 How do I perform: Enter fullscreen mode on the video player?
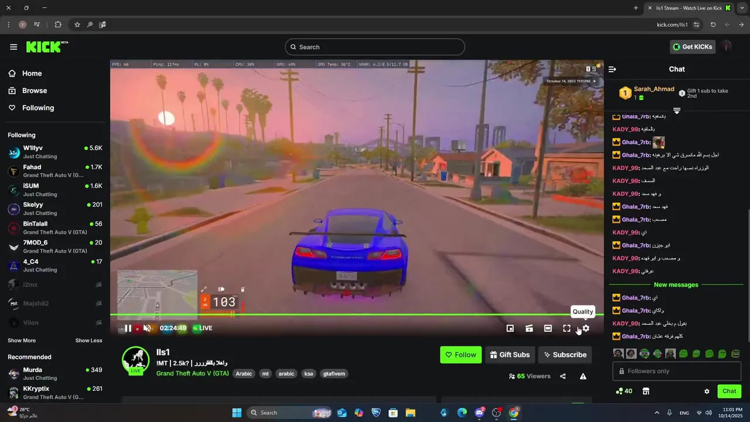coord(567,328)
